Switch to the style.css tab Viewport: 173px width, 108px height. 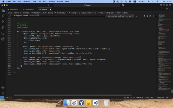click(29, 9)
